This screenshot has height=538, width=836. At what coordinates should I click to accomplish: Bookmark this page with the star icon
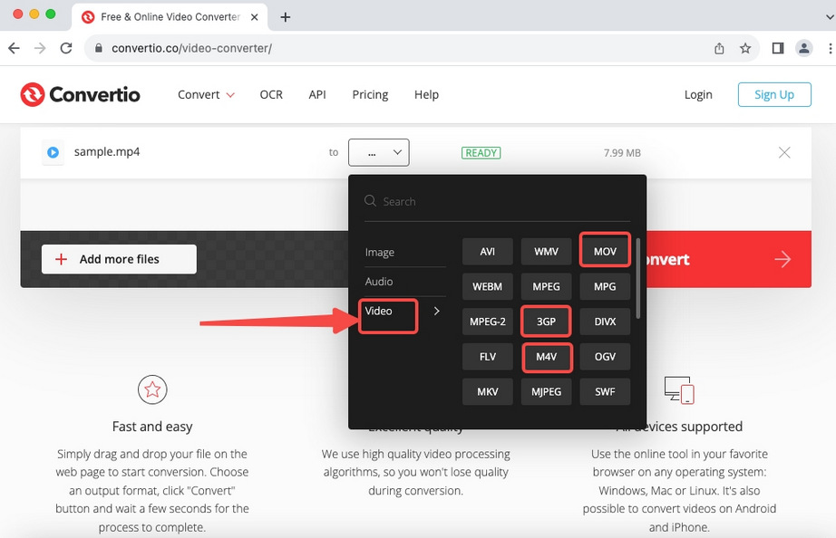(x=745, y=49)
